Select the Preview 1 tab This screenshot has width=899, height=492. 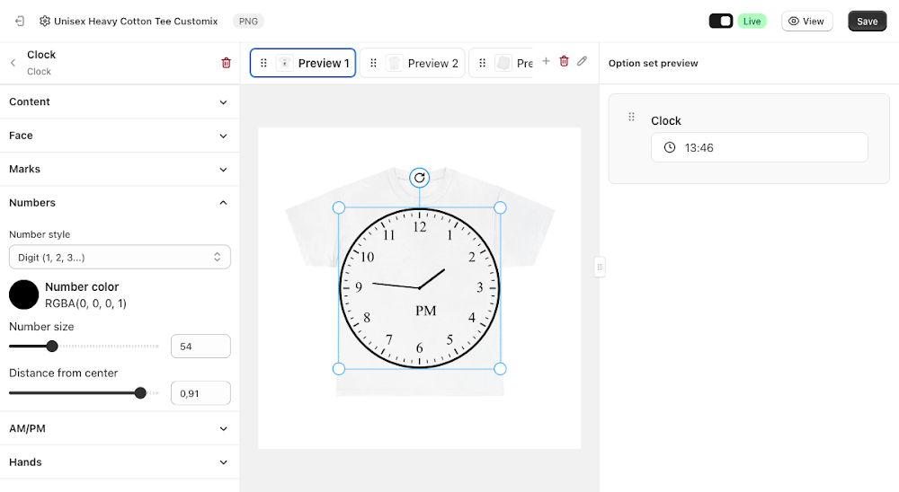tap(303, 63)
